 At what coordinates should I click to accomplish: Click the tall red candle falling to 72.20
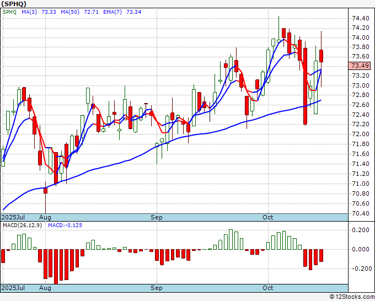pyautogui.click(x=305, y=86)
